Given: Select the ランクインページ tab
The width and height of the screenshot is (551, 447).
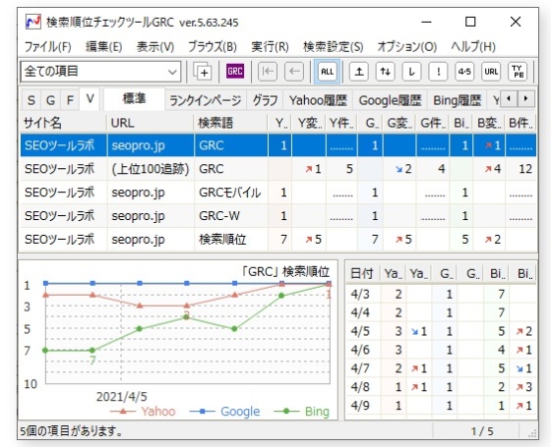Looking at the screenshot, I should pos(206,100).
